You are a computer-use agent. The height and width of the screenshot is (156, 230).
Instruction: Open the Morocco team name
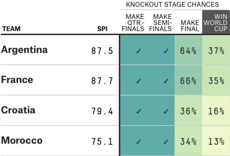(22, 140)
